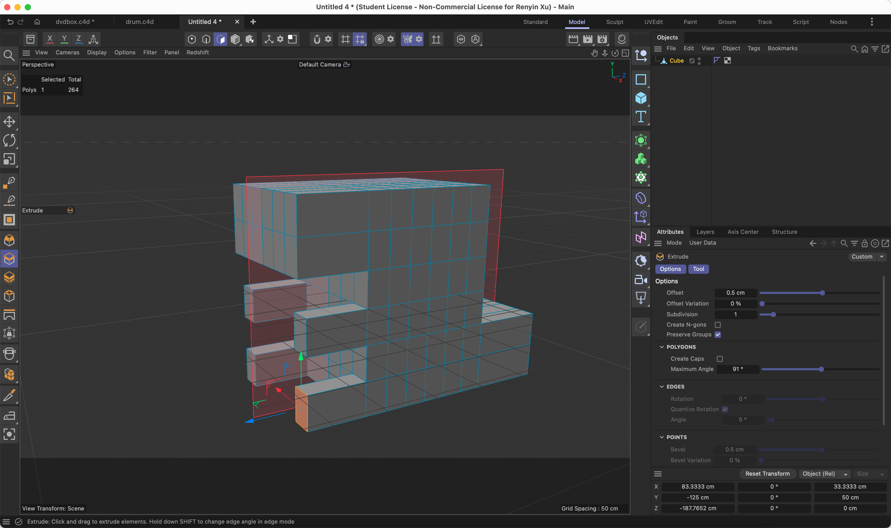Open the Cameras viewport menu
This screenshot has height=528, width=891.
point(67,52)
